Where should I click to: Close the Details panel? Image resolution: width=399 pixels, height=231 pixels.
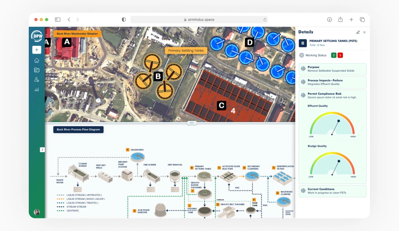[x=364, y=32]
